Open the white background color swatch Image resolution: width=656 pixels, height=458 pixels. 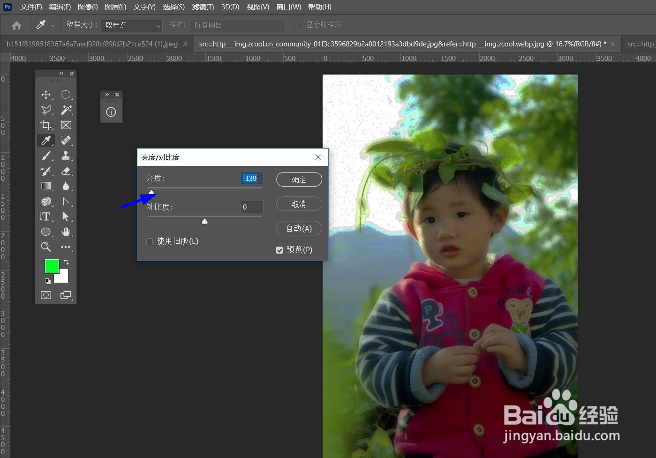tap(63, 278)
